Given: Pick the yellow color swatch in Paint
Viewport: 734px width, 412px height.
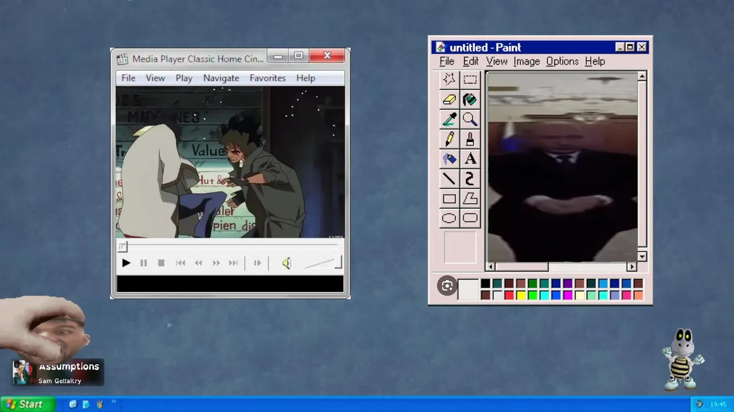Looking at the screenshot, I should [x=521, y=295].
